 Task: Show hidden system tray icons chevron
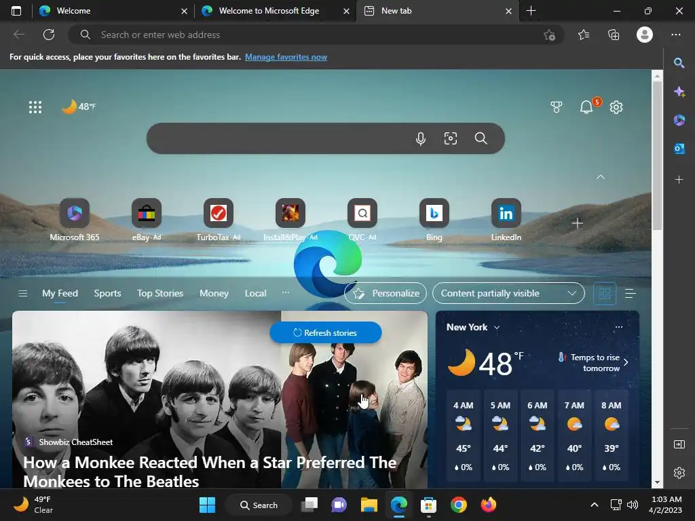point(595,505)
